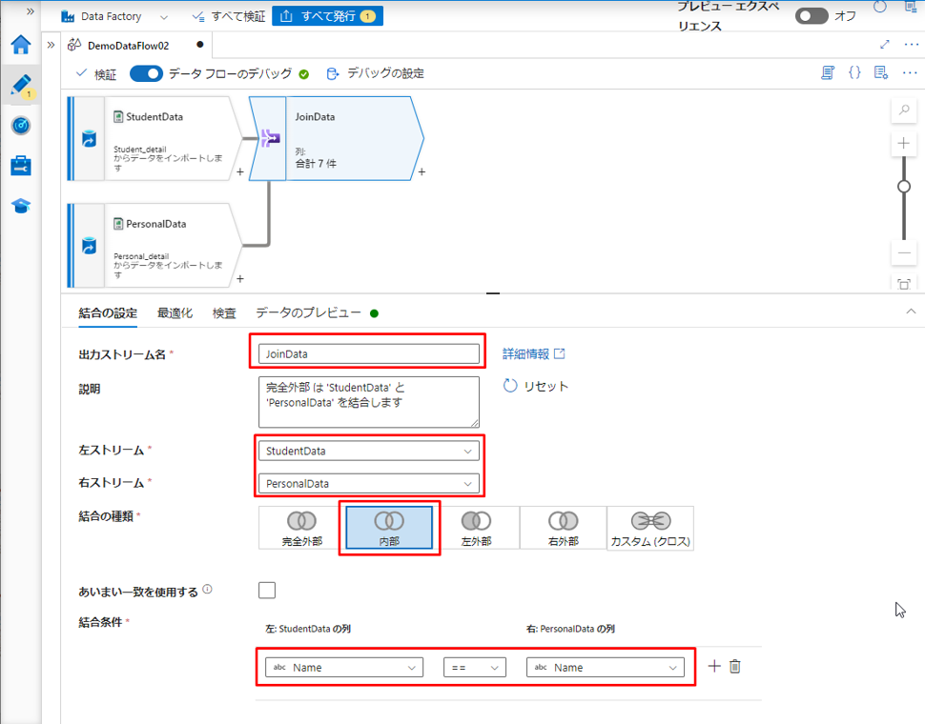
Task: Open the Home icon in sidebar
Action: (x=21, y=45)
